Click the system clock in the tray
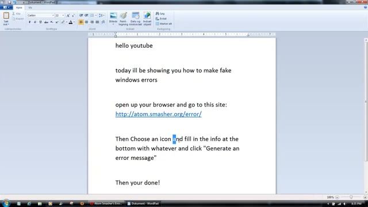This screenshot has width=368, height=207. 356,204
